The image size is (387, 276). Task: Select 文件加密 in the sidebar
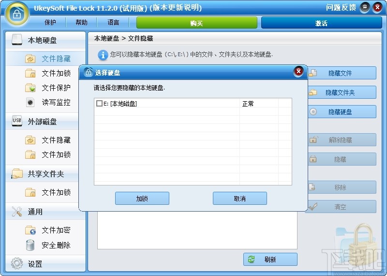56,230
